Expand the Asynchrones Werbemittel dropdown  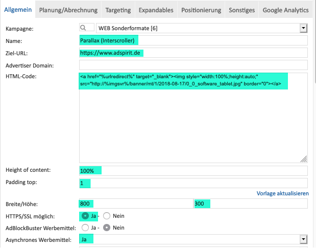[x=303, y=239]
